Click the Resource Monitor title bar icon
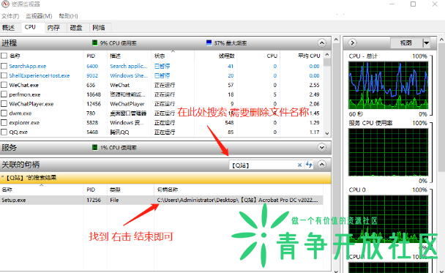This screenshot has width=445, height=273. [x=5, y=4]
